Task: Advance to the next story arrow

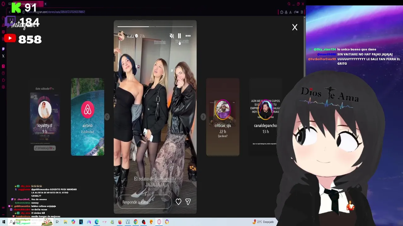Action: pyautogui.click(x=203, y=117)
